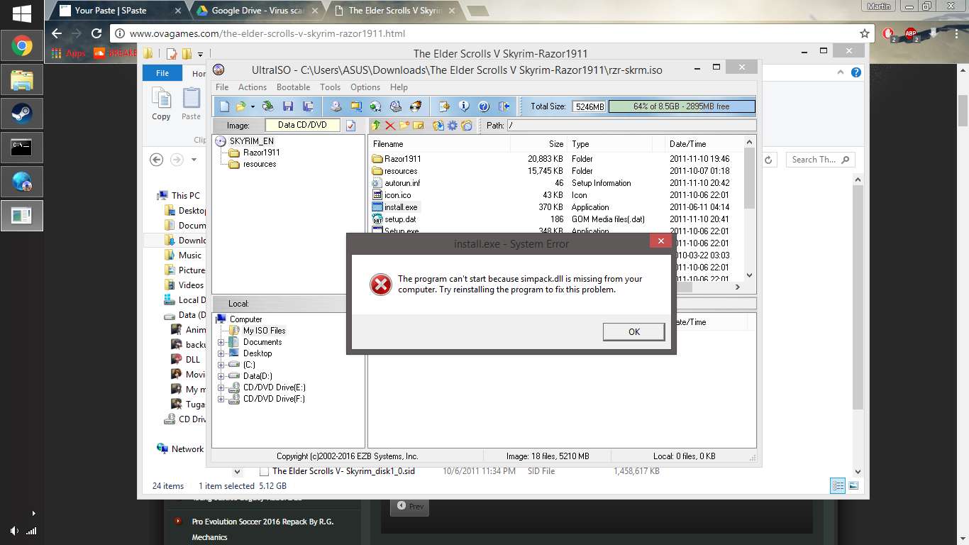Open the dropdown arrow beside the Open icon
Image resolution: width=969 pixels, height=545 pixels.
253,106
